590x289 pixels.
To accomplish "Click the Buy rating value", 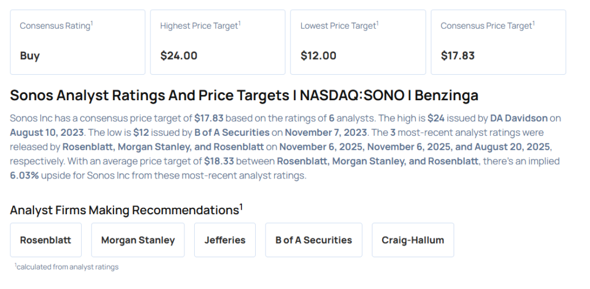I will coord(29,56).
